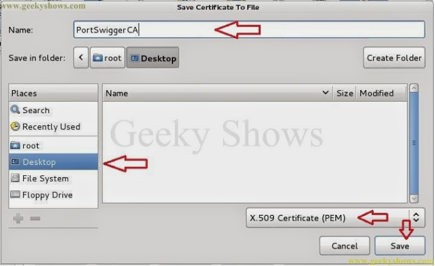Click the Search magnifier icon in Places
The width and height of the screenshot is (435, 266).
click(15, 110)
